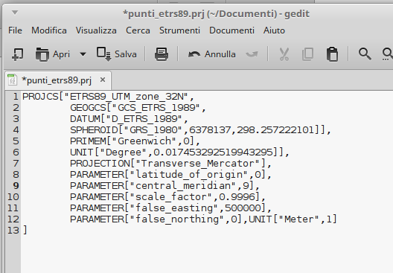Click the Redo arrow icon
The image size is (393, 273).
coord(252,54)
